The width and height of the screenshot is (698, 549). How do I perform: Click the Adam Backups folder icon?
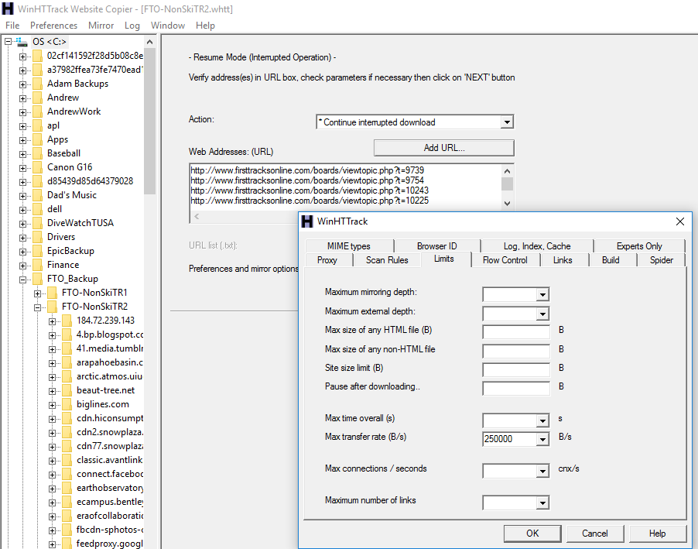tap(37, 84)
